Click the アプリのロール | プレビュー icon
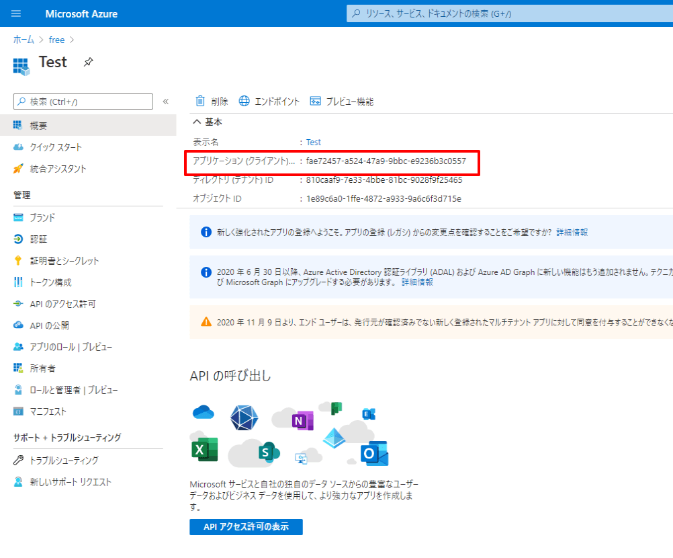Screen dimensions: 673x558 pyautogui.click(x=18, y=347)
